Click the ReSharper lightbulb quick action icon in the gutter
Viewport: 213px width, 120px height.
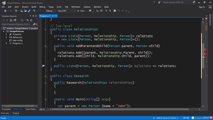[x=43, y=66]
